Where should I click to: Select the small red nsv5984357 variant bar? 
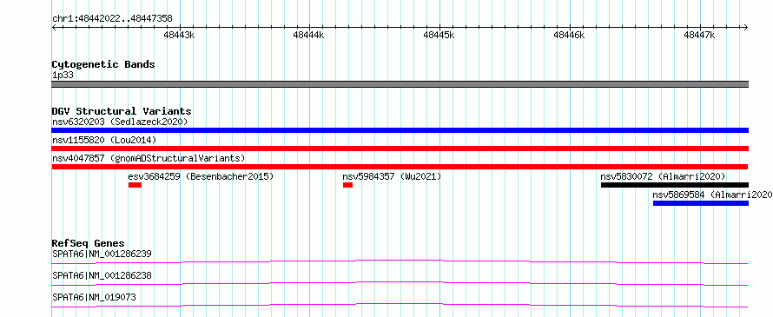click(347, 185)
